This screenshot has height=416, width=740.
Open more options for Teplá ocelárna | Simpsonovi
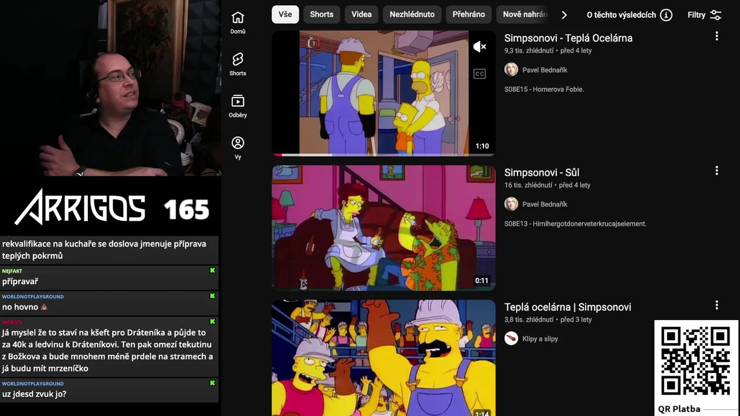click(716, 305)
